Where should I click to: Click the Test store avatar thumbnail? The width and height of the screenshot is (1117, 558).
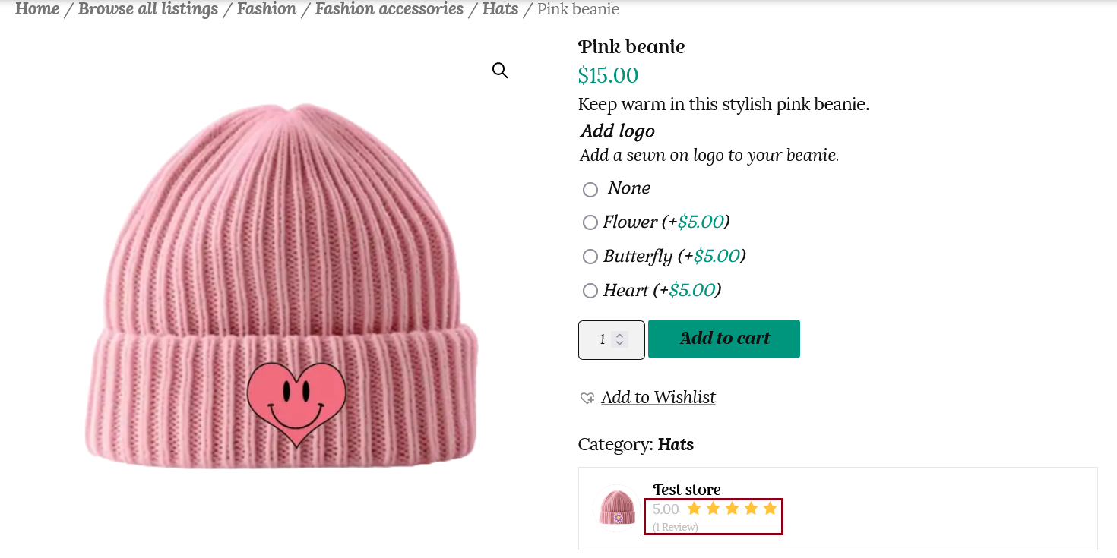[x=617, y=508]
